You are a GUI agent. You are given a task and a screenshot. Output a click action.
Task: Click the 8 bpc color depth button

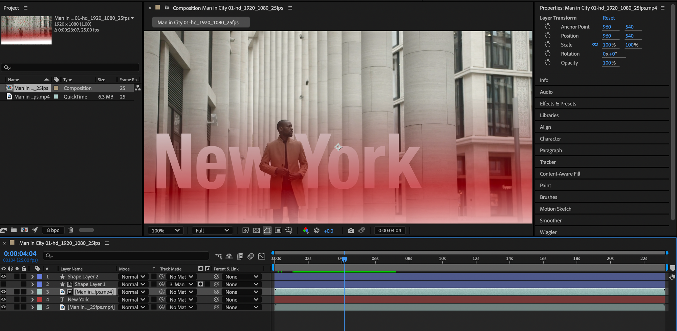coord(53,230)
